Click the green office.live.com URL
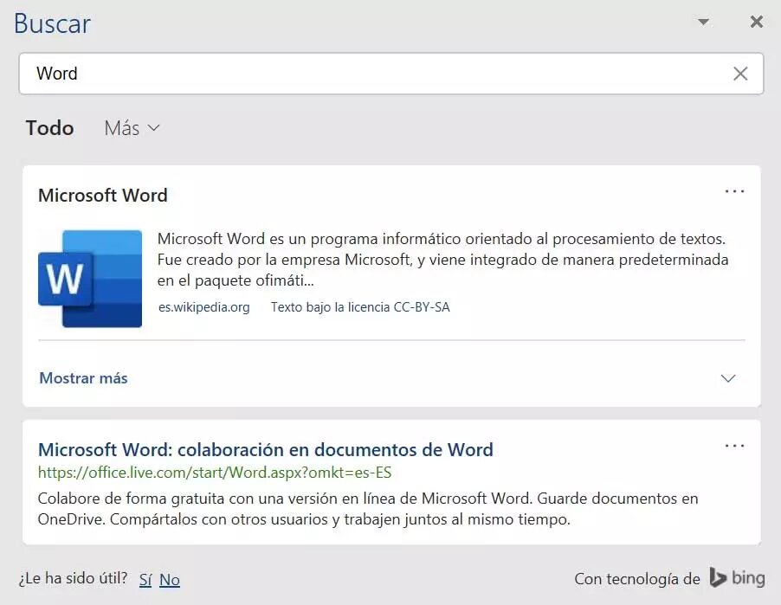The height and width of the screenshot is (605, 781). (x=215, y=473)
